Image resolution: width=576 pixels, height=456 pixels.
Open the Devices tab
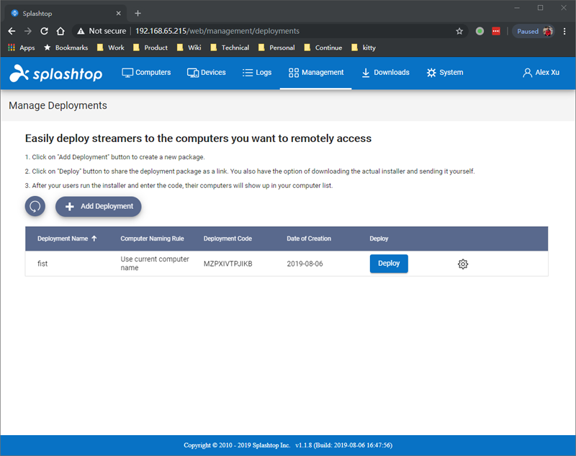(206, 72)
